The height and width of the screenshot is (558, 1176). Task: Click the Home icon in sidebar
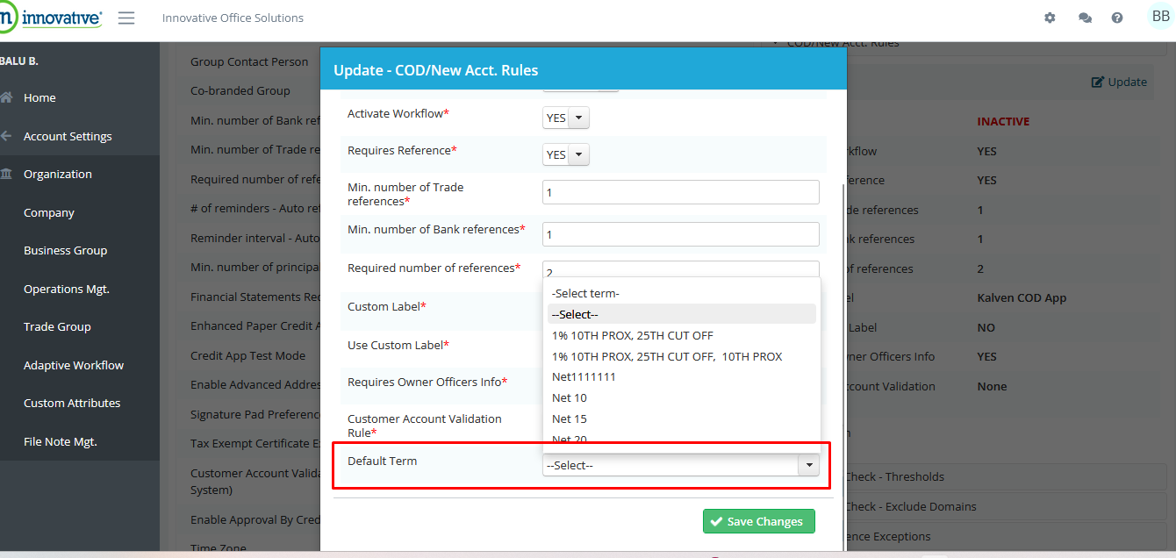point(7,97)
